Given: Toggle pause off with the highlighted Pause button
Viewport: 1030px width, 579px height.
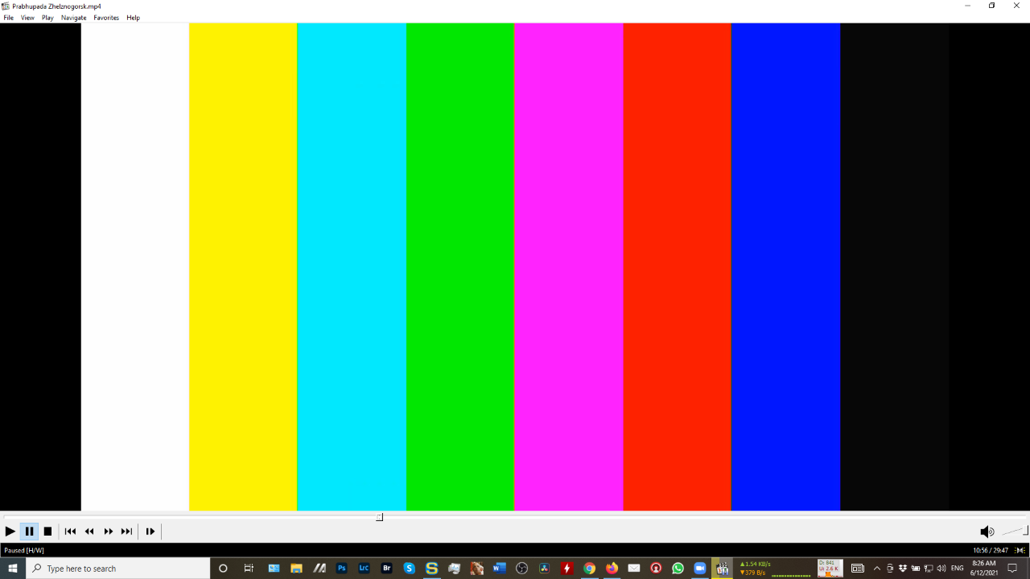Looking at the screenshot, I should [x=28, y=531].
